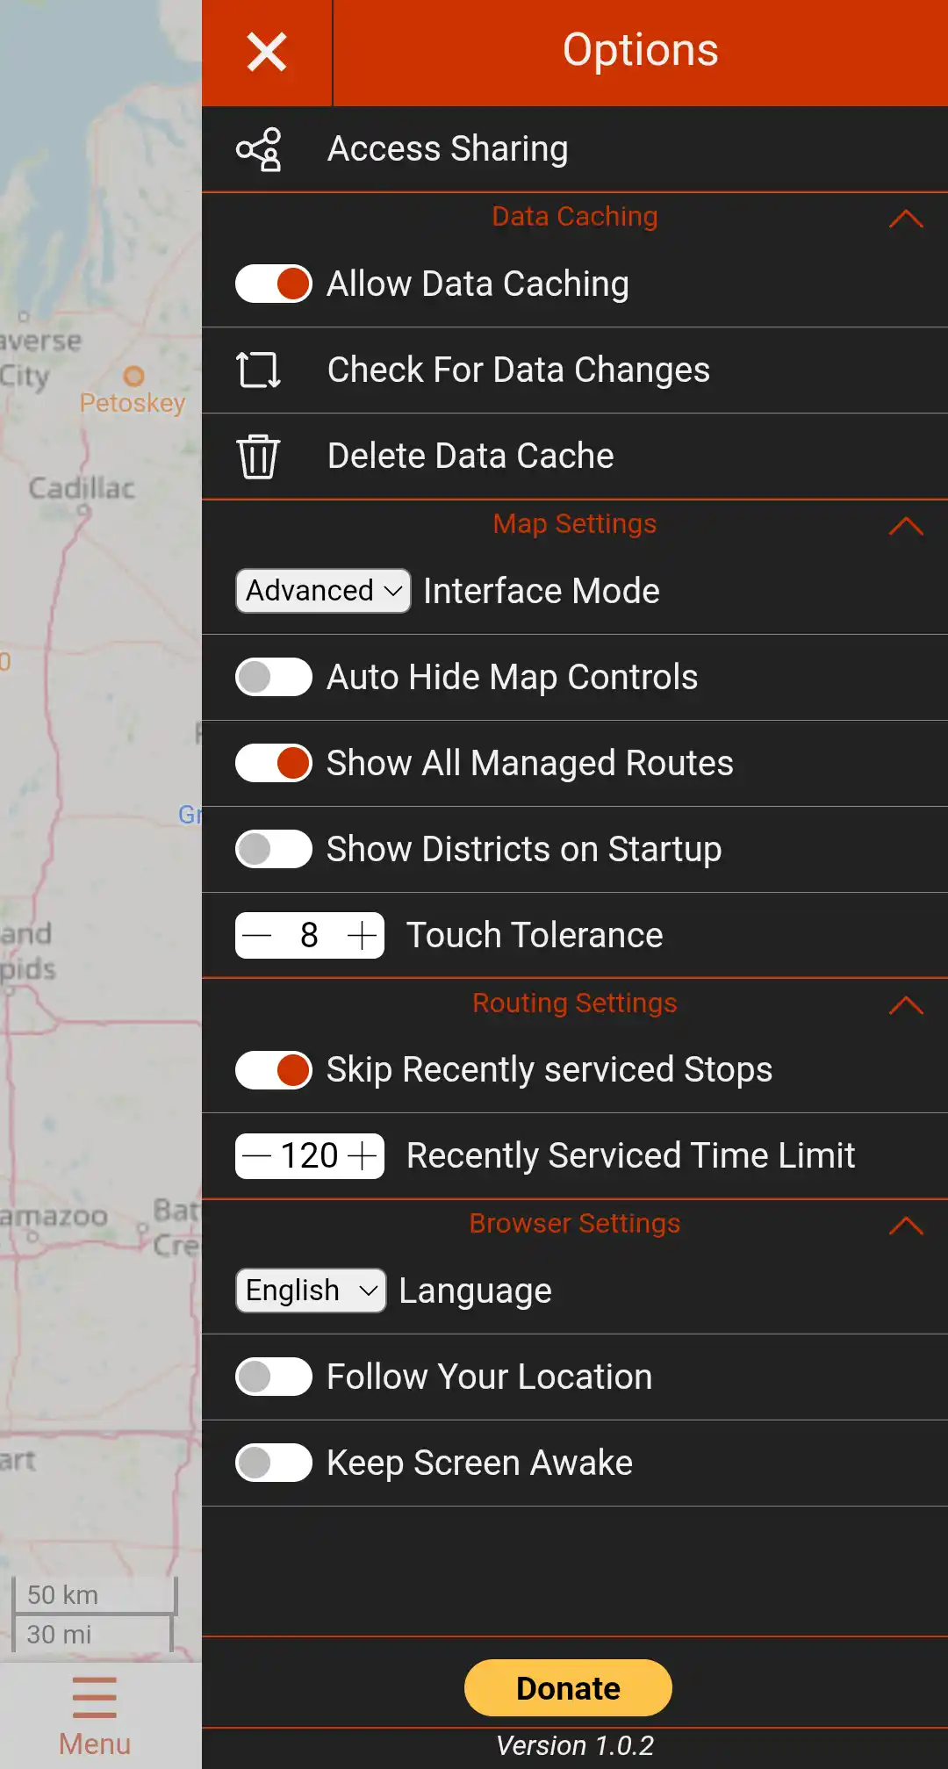Open the English Language dropdown

(311, 1291)
